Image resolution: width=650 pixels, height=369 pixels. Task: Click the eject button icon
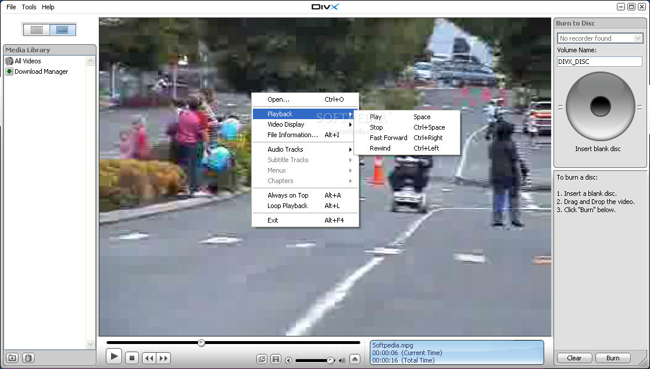(355, 359)
